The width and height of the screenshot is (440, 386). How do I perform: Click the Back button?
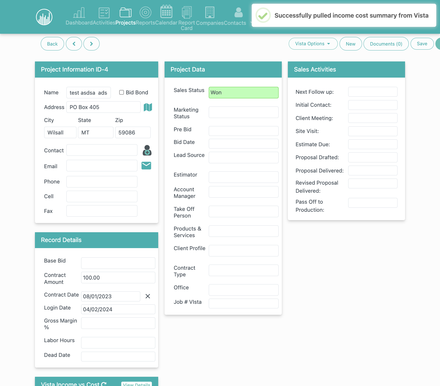tap(52, 44)
